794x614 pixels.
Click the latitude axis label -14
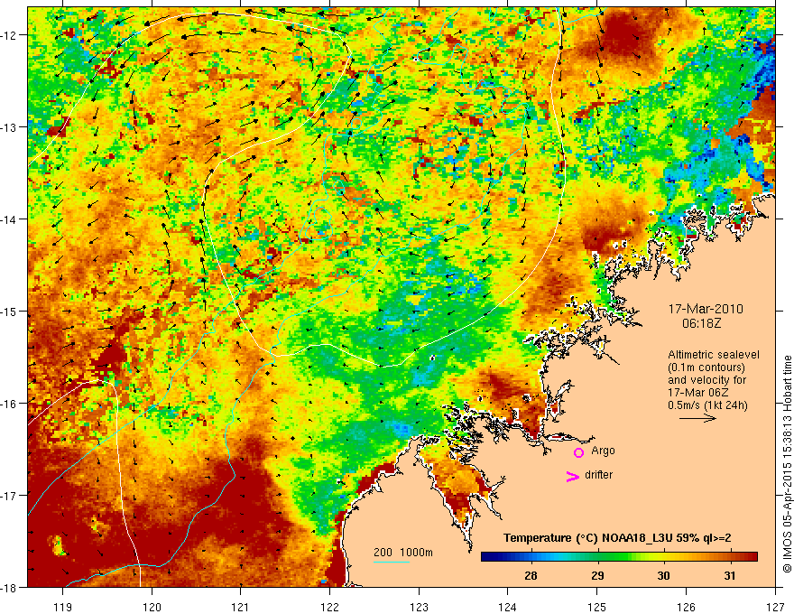pyautogui.click(x=9, y=219)
